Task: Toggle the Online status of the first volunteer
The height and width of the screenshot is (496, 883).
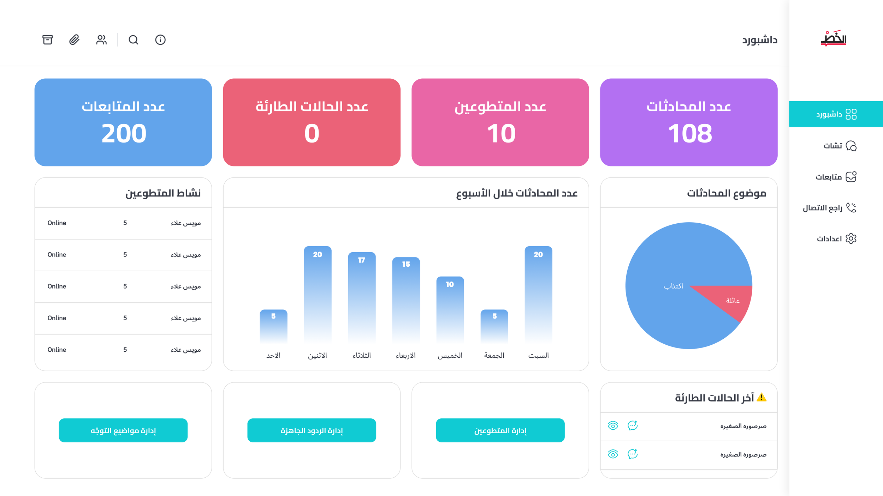Action: [x=57, y=223]
